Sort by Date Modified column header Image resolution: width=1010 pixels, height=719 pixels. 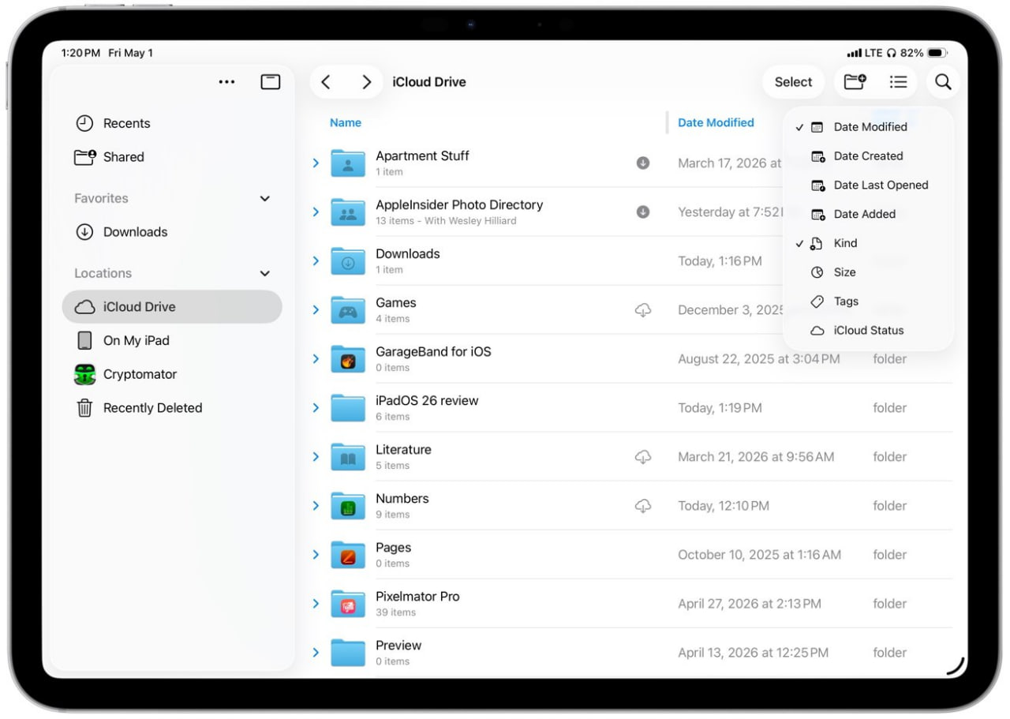click(716, 122)
